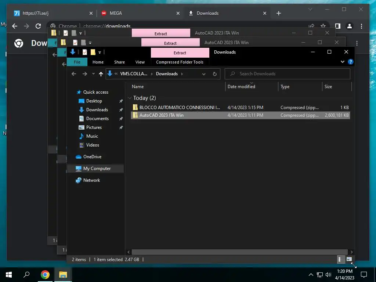
Task: Click File Explorer icon in taskbar
Action: pos(63,275)
